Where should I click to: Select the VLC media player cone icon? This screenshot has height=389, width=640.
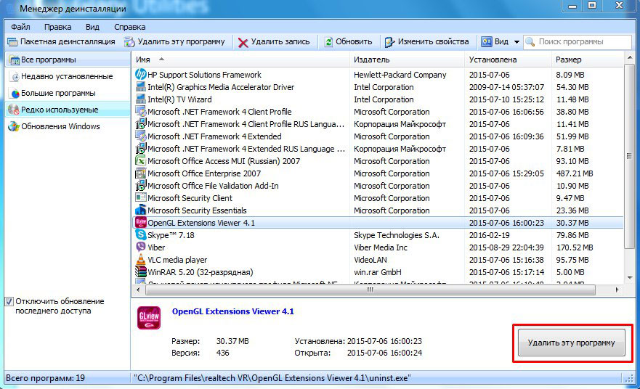[x=141, y=260]
